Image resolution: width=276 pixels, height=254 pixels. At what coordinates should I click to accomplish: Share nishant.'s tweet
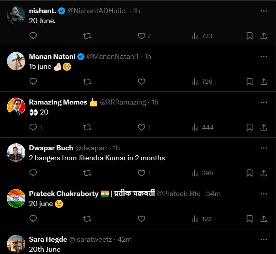(264, 36)
